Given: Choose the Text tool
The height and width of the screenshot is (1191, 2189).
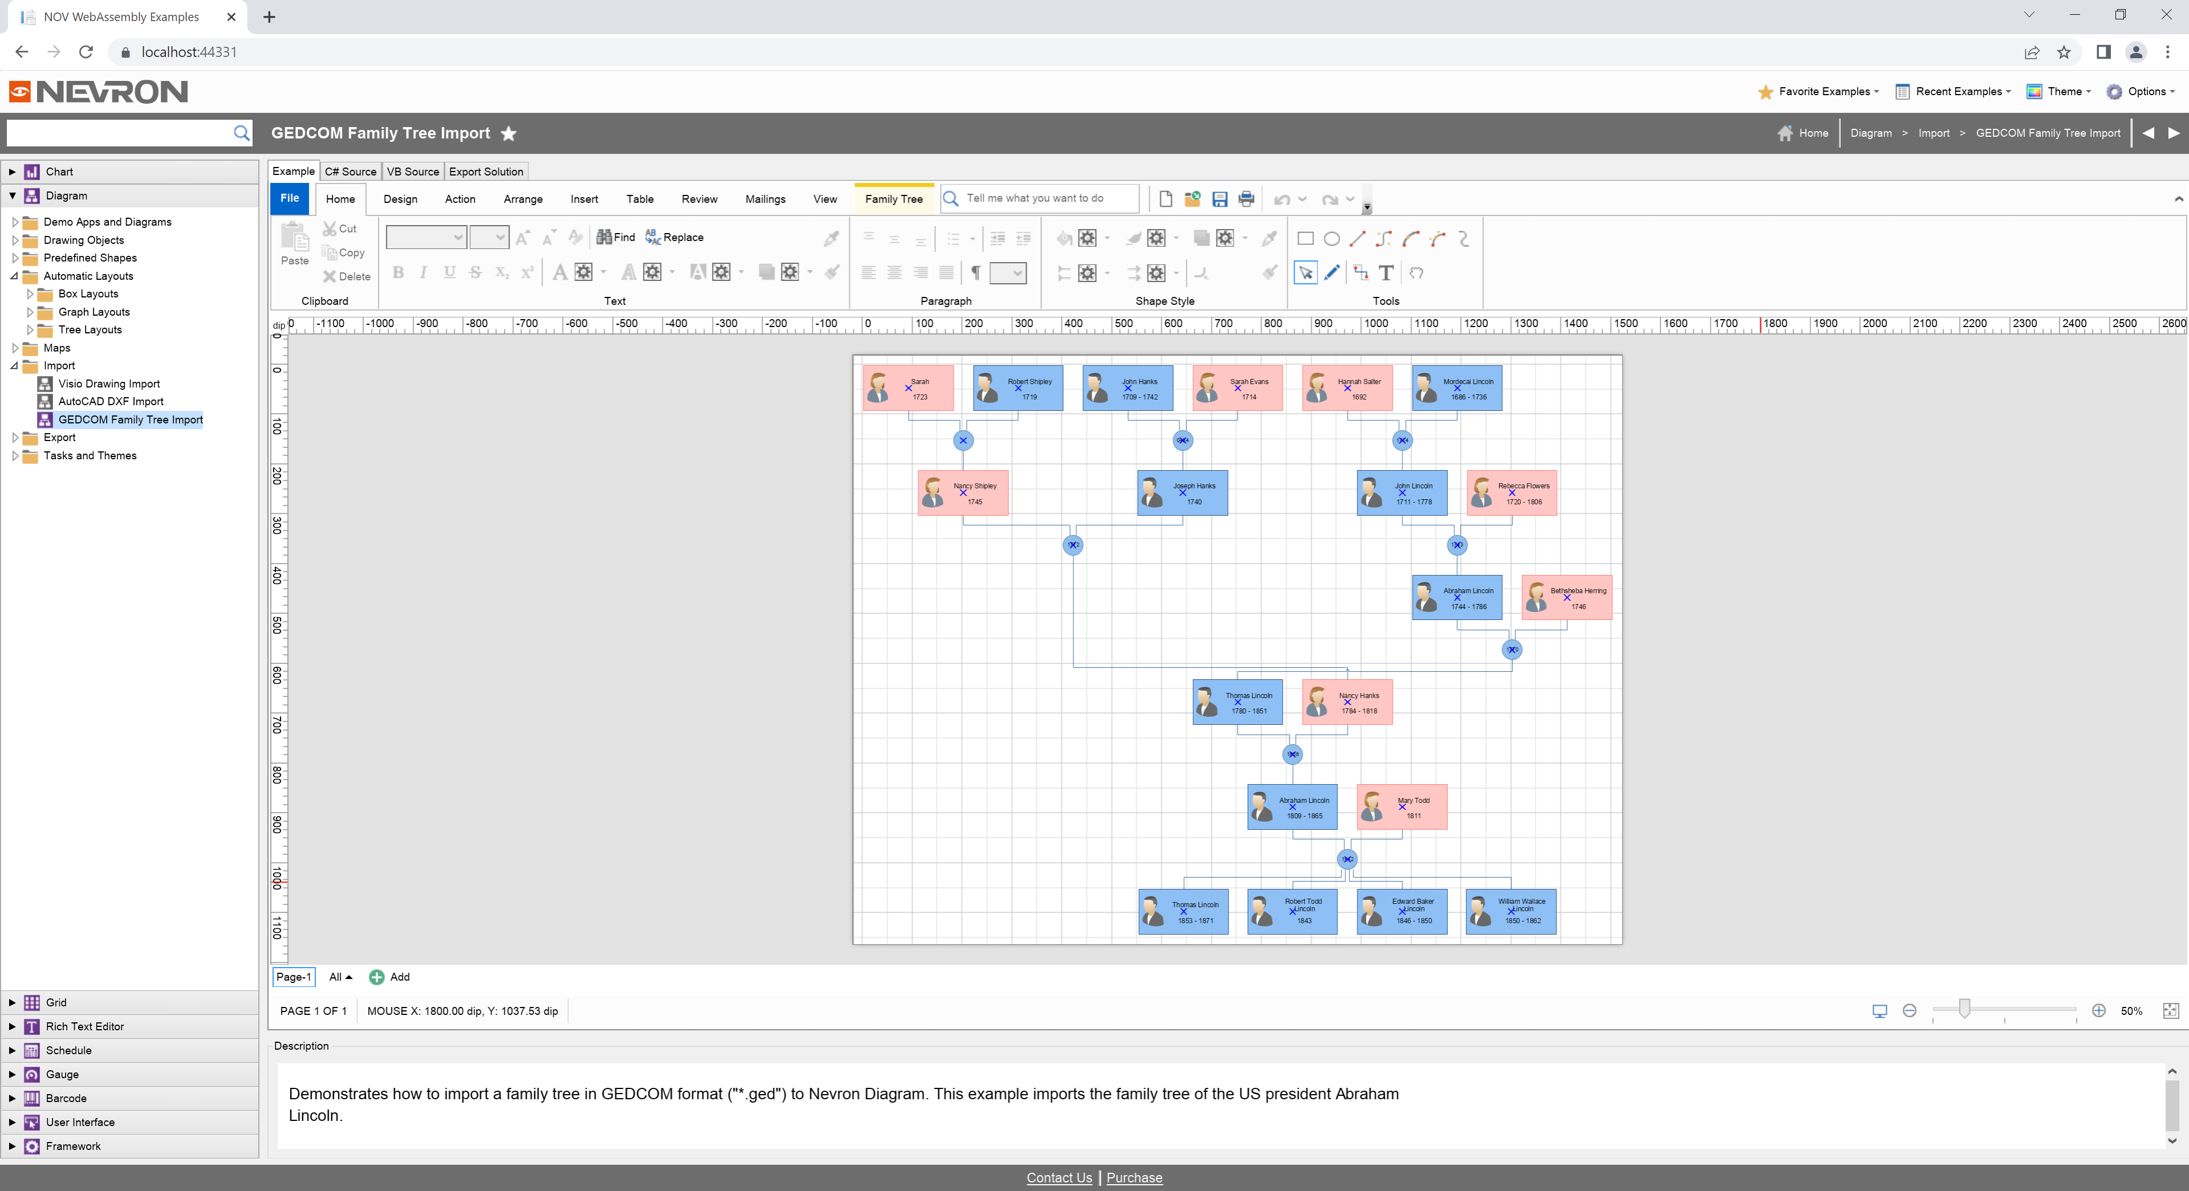Looking at the screenshot, I should (x=1386, y=273).
